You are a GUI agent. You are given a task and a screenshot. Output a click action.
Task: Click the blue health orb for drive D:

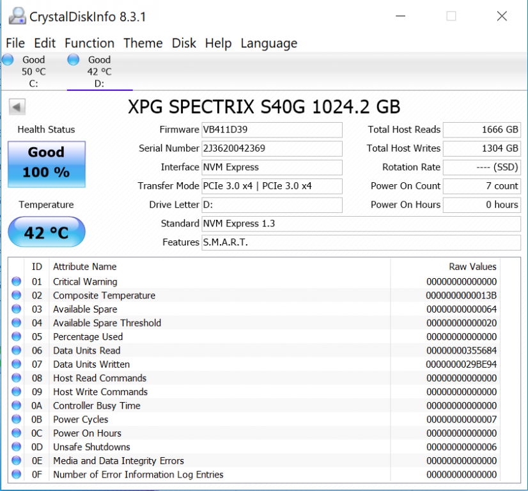[73, 59]
